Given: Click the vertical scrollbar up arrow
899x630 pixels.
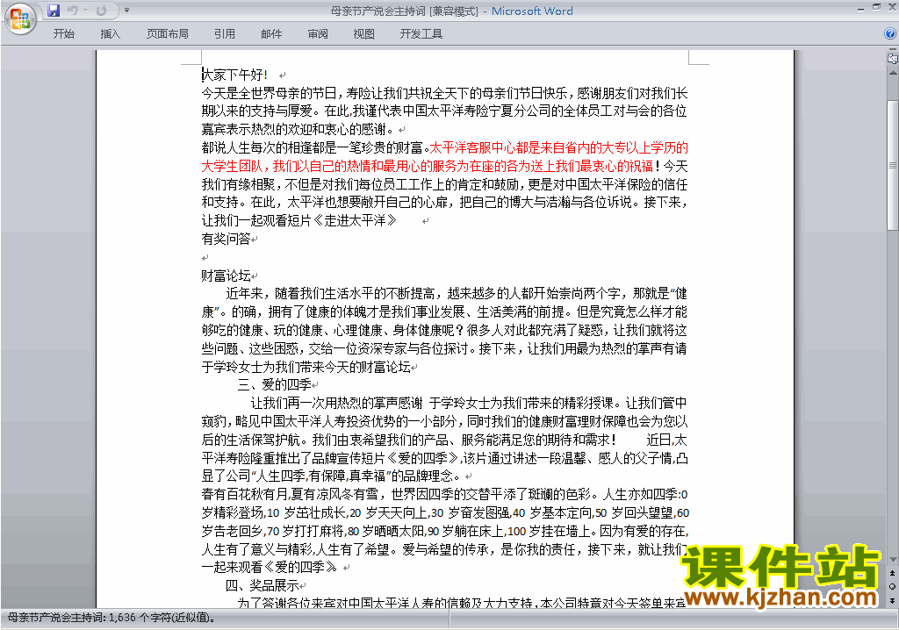Looking at the screenshot, I should pyautogui.click(x=892, y=74).
